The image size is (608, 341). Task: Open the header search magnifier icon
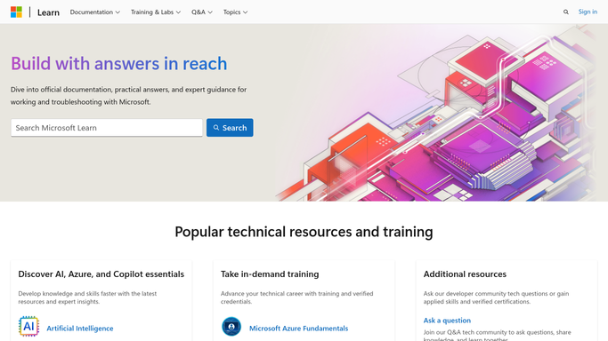[x=566, y=12]
